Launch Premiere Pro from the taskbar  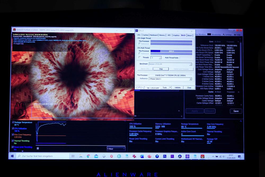[172, 156]
